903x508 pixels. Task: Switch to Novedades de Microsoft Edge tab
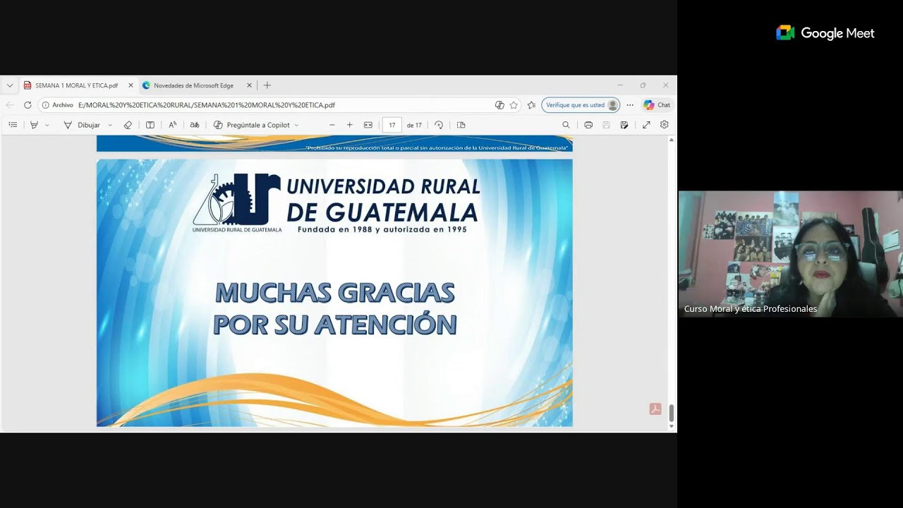(194, 85)
